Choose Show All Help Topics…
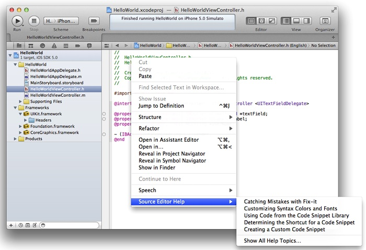Viewport: 366px width, 250px height. (299, 241)
